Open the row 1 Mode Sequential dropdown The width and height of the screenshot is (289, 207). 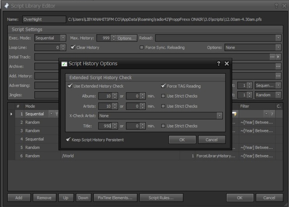51,114
